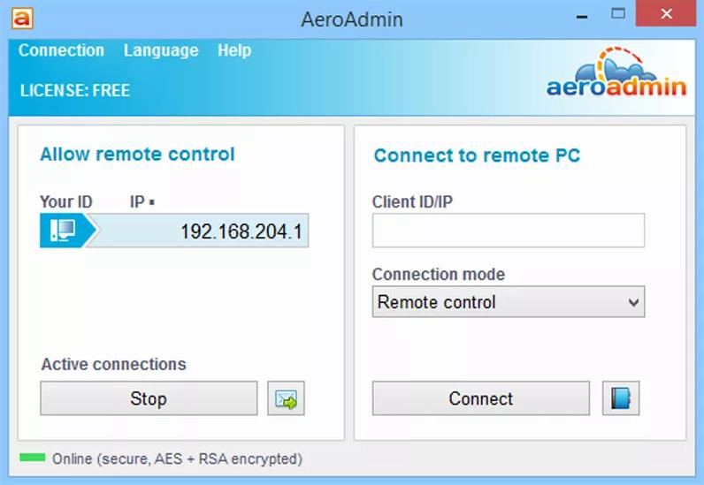Open the Language menu
Image resolution: width=704 pixels, height=485 pixels.
(161, 50)
